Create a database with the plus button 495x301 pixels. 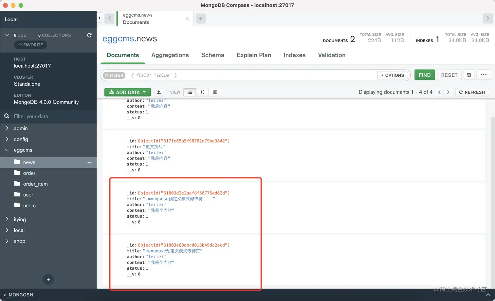point(48,279)
